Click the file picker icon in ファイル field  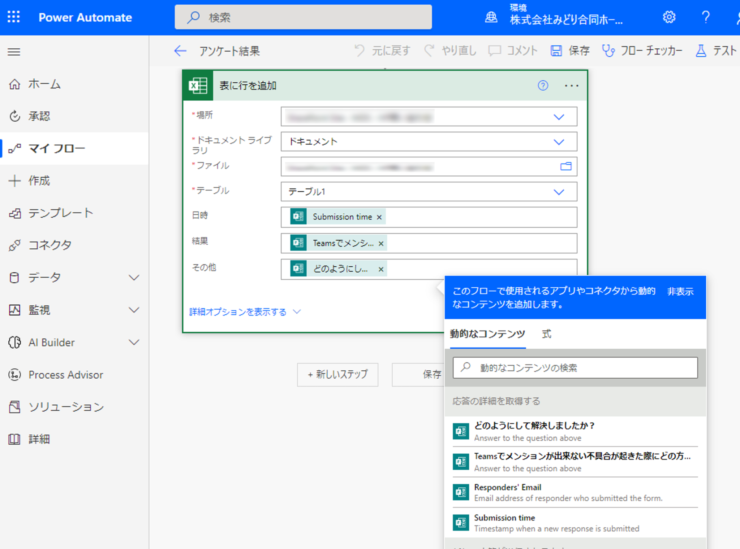click(x=565, y=166)
